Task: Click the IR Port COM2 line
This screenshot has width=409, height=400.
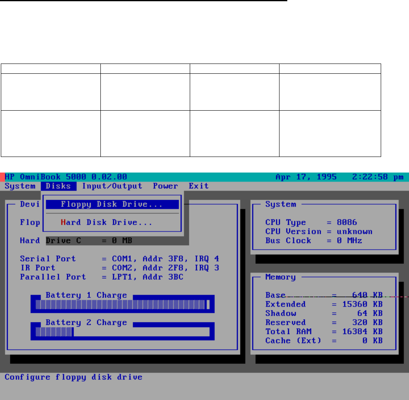Action: (119, 268)
